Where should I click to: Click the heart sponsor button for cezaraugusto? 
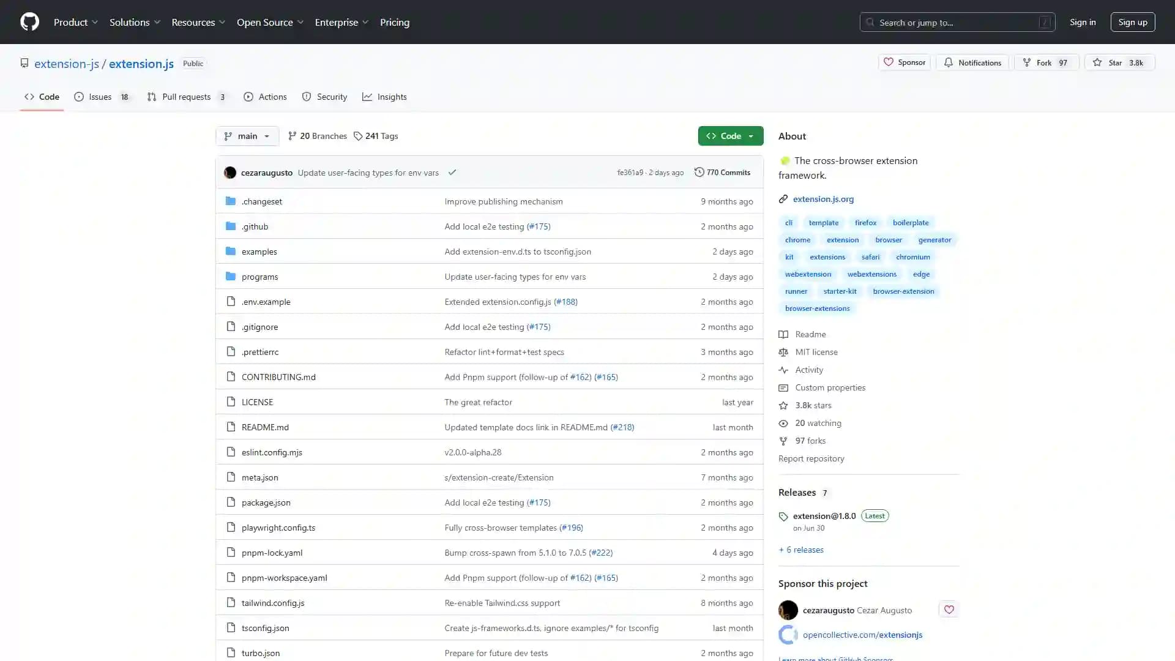(x=949, y=610)
